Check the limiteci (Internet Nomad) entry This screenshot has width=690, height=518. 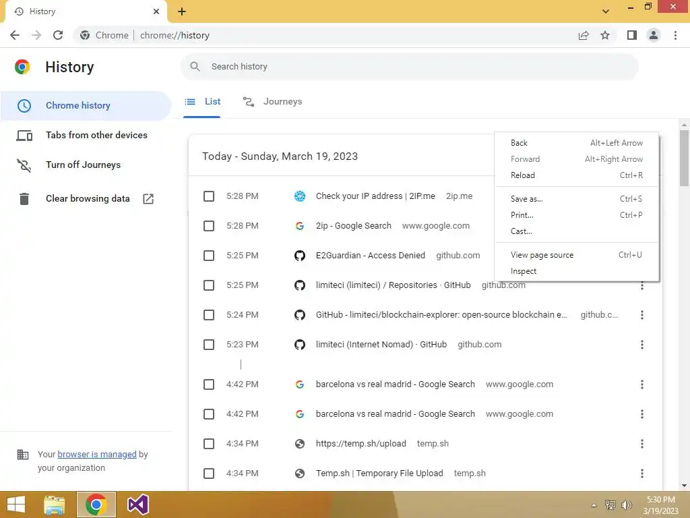[x=209, y=345]
